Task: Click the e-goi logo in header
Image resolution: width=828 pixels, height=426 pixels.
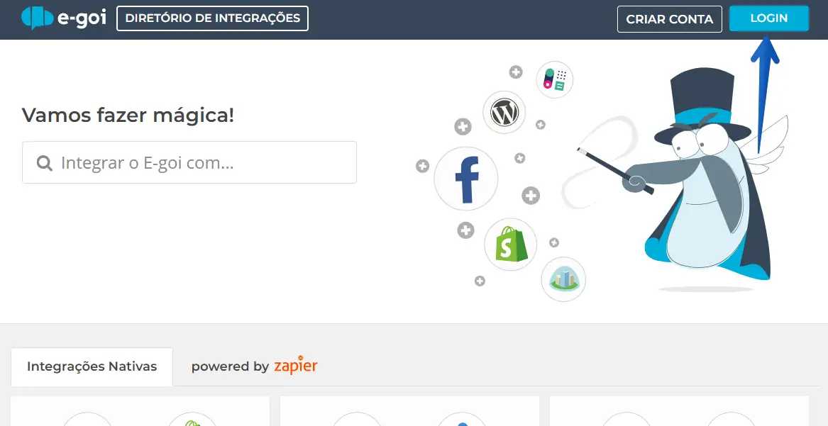Action: click(x=64, y=18)
